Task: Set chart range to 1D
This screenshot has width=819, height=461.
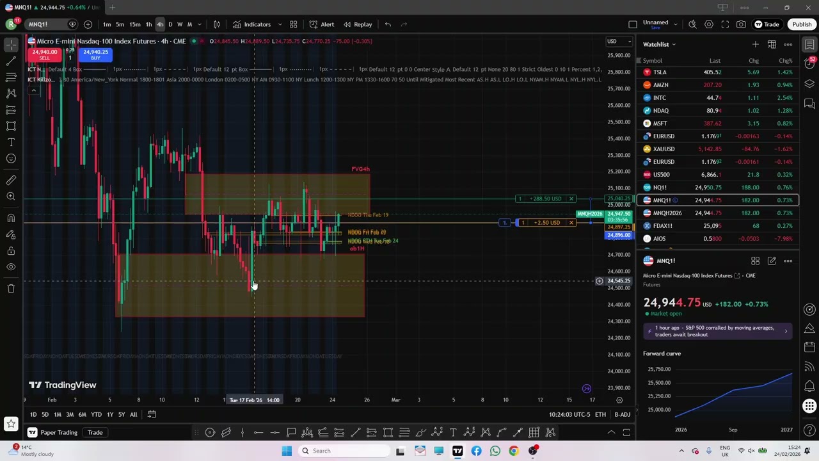Action: [x=33, y=415]
